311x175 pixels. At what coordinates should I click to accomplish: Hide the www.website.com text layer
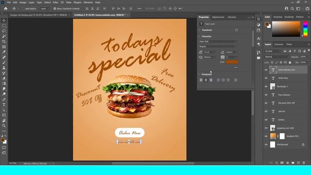pyautogui.click(x=266, y=70)
